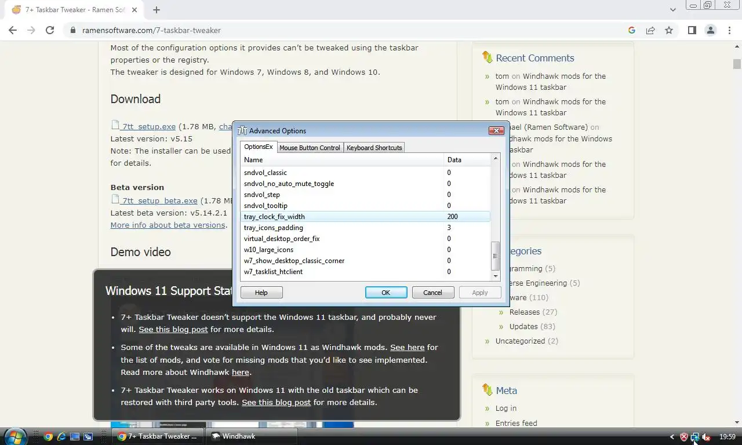
Task: Click Show Desktop quick launch icon
Action: tap(75, 436)
